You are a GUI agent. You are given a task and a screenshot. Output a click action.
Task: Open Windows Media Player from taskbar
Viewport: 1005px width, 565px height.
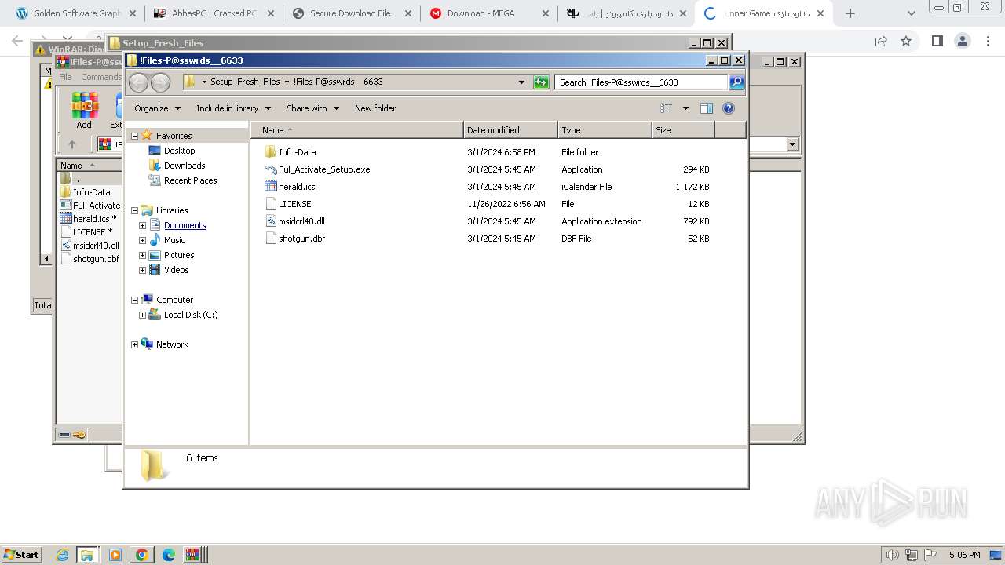pyautogui.click(x=115, y=555)
